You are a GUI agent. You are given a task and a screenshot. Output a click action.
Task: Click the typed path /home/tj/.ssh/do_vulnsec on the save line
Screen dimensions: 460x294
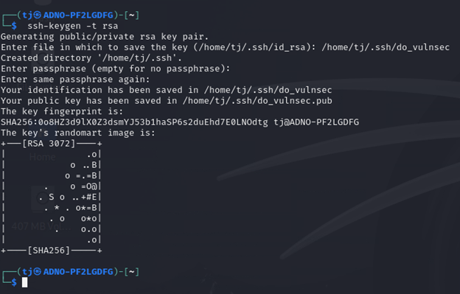click(386, 47)
